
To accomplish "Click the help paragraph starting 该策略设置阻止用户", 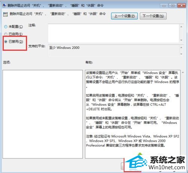I will 132,79.
